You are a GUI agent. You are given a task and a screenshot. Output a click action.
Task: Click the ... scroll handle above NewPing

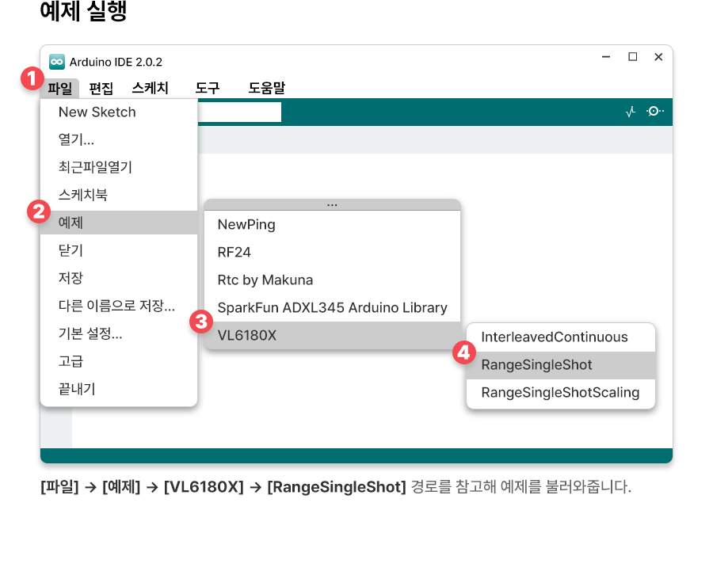332,204
